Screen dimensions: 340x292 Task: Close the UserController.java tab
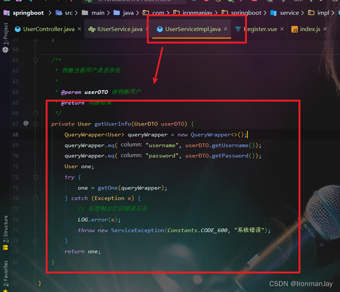79,29
